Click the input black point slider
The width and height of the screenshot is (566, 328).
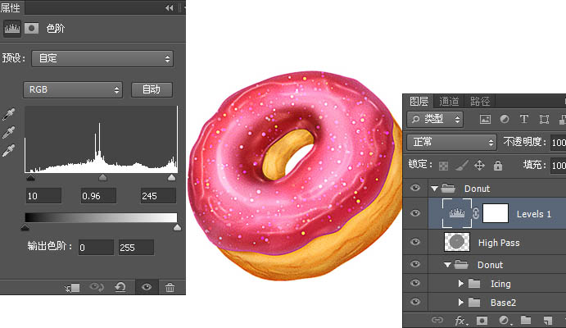click(30, 177)
